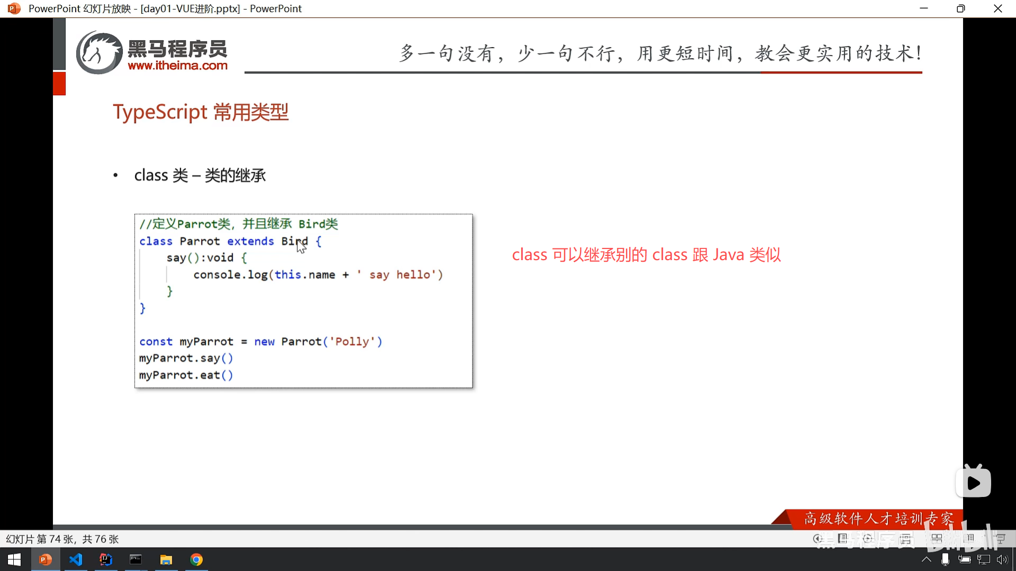This screenshot has height=571, width=1016.
Task: Click the battery power tray icon
Action: click(x=964, y=559)
